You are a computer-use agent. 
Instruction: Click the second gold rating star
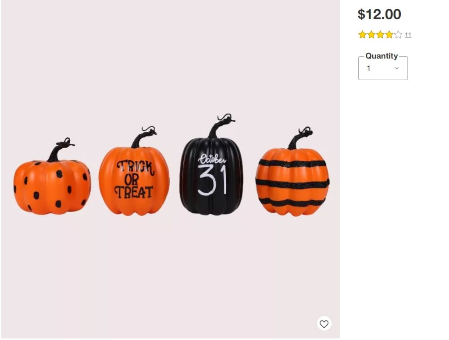(371, 35)
